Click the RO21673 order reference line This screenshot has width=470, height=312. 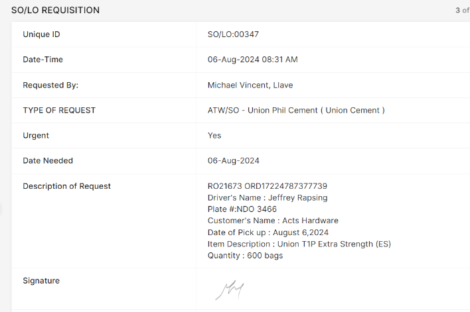[267, 186]
